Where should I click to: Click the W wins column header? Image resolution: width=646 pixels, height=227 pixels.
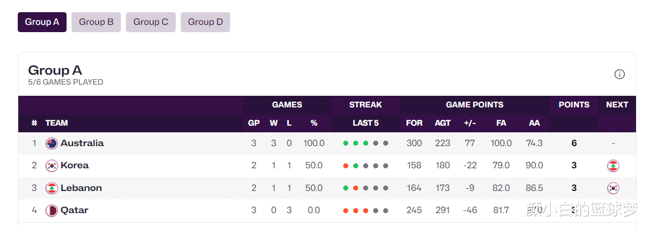tap(273, 123)
